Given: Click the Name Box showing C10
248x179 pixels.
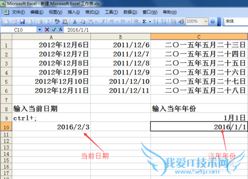Looking at the screenshot, I should point(18,30).
